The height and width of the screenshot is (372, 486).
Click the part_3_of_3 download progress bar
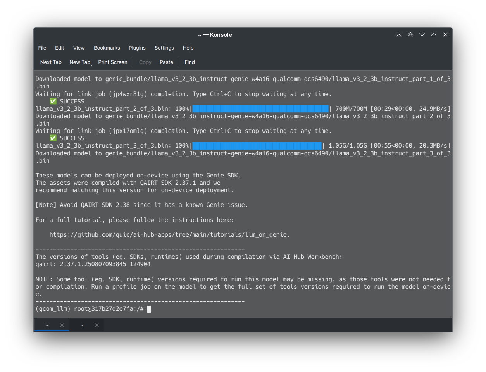click(x=257, y=146)
